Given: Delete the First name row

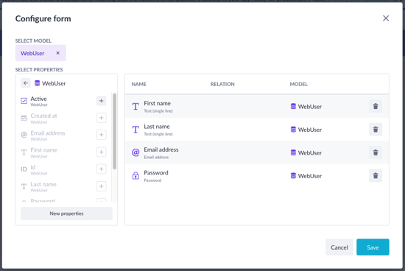Looking at the screenshot, I should pyautogui.click(x=376, y=106).
